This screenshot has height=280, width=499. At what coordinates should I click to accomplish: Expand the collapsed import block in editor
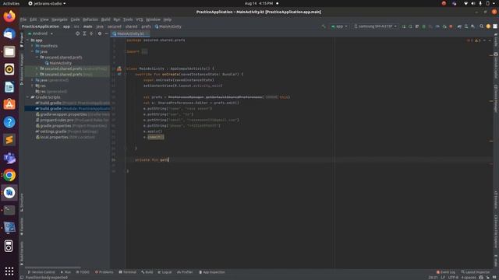point(144,51)
